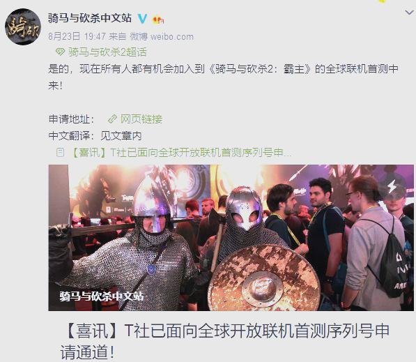416x362 pixels.
Task: Click the 申请地址 label
Action: pyautogui.click(x=71, y=119)
